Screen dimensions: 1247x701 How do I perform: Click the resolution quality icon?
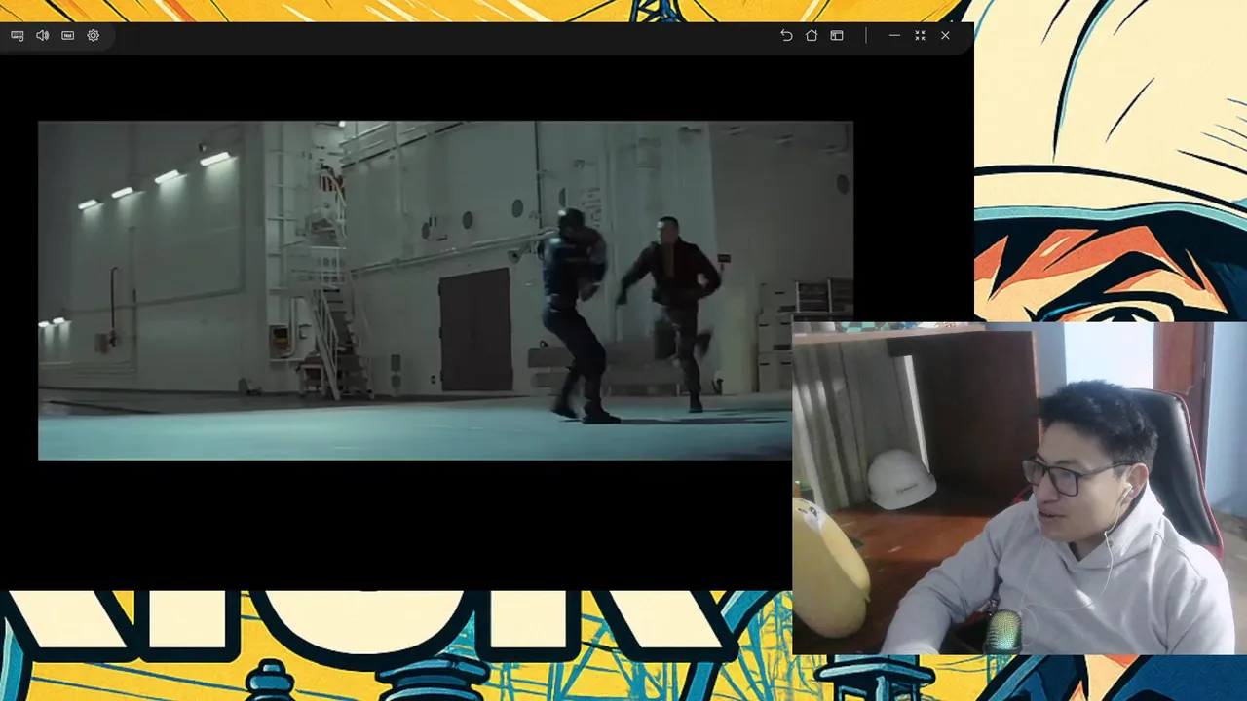point(67,35)
